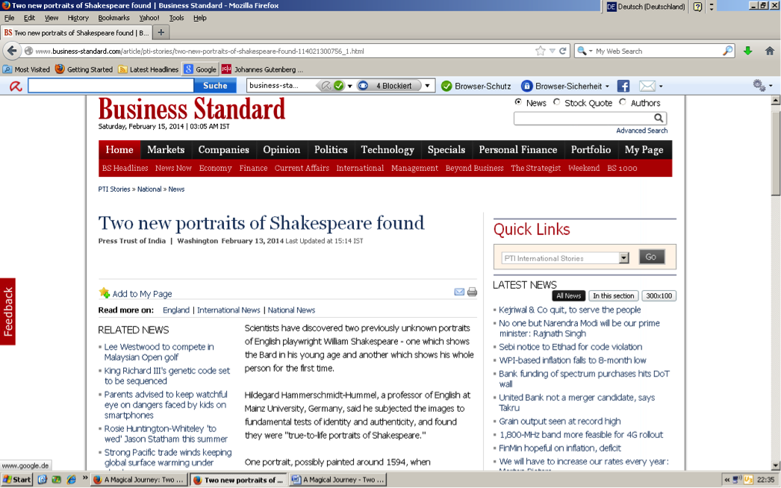Click the page vertical scrollbar thumb
Viewport: 781px width, 488px height.
(776, 152)
